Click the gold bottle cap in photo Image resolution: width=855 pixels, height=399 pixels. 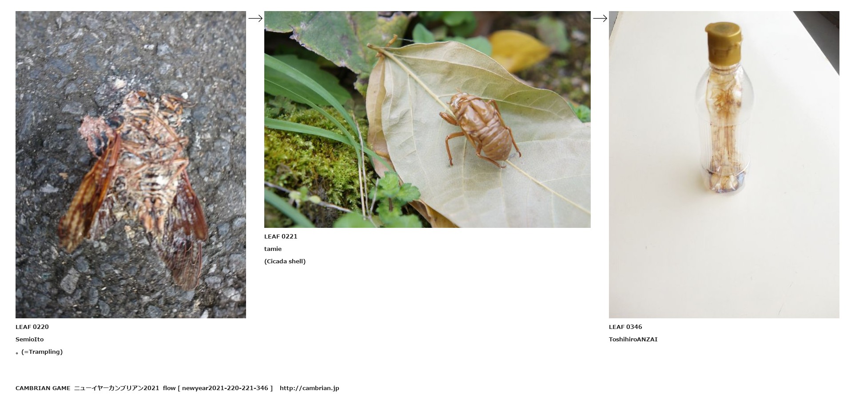click(724, 42)
